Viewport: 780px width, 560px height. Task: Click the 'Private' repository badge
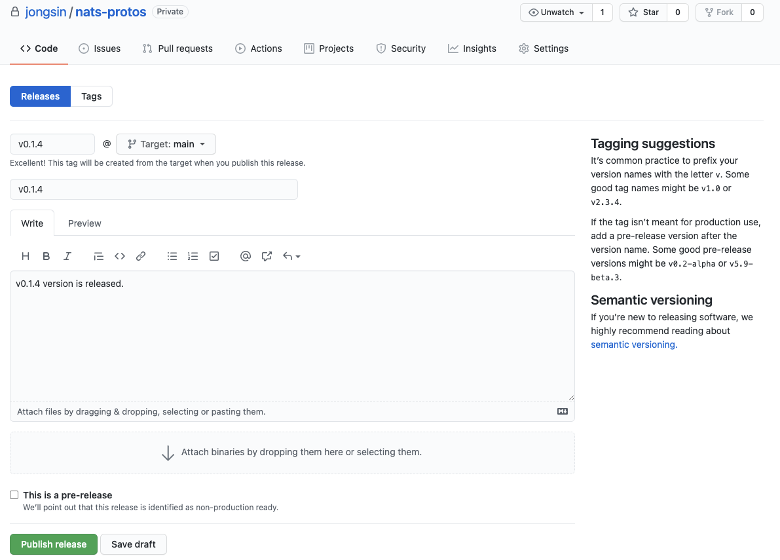170,11
